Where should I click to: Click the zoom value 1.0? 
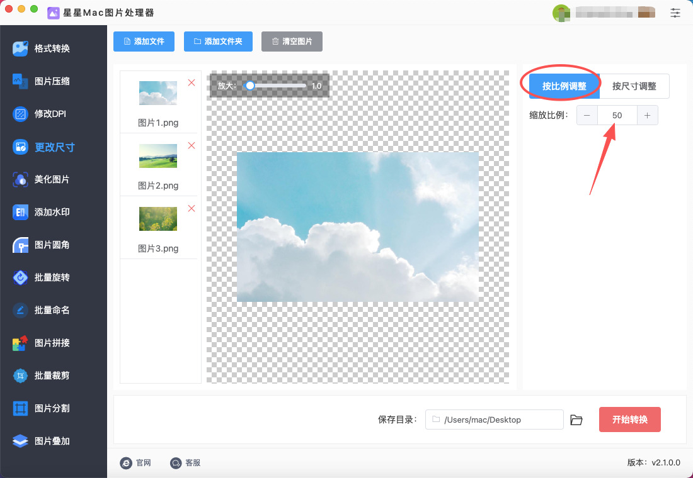(x=316, y=86)
